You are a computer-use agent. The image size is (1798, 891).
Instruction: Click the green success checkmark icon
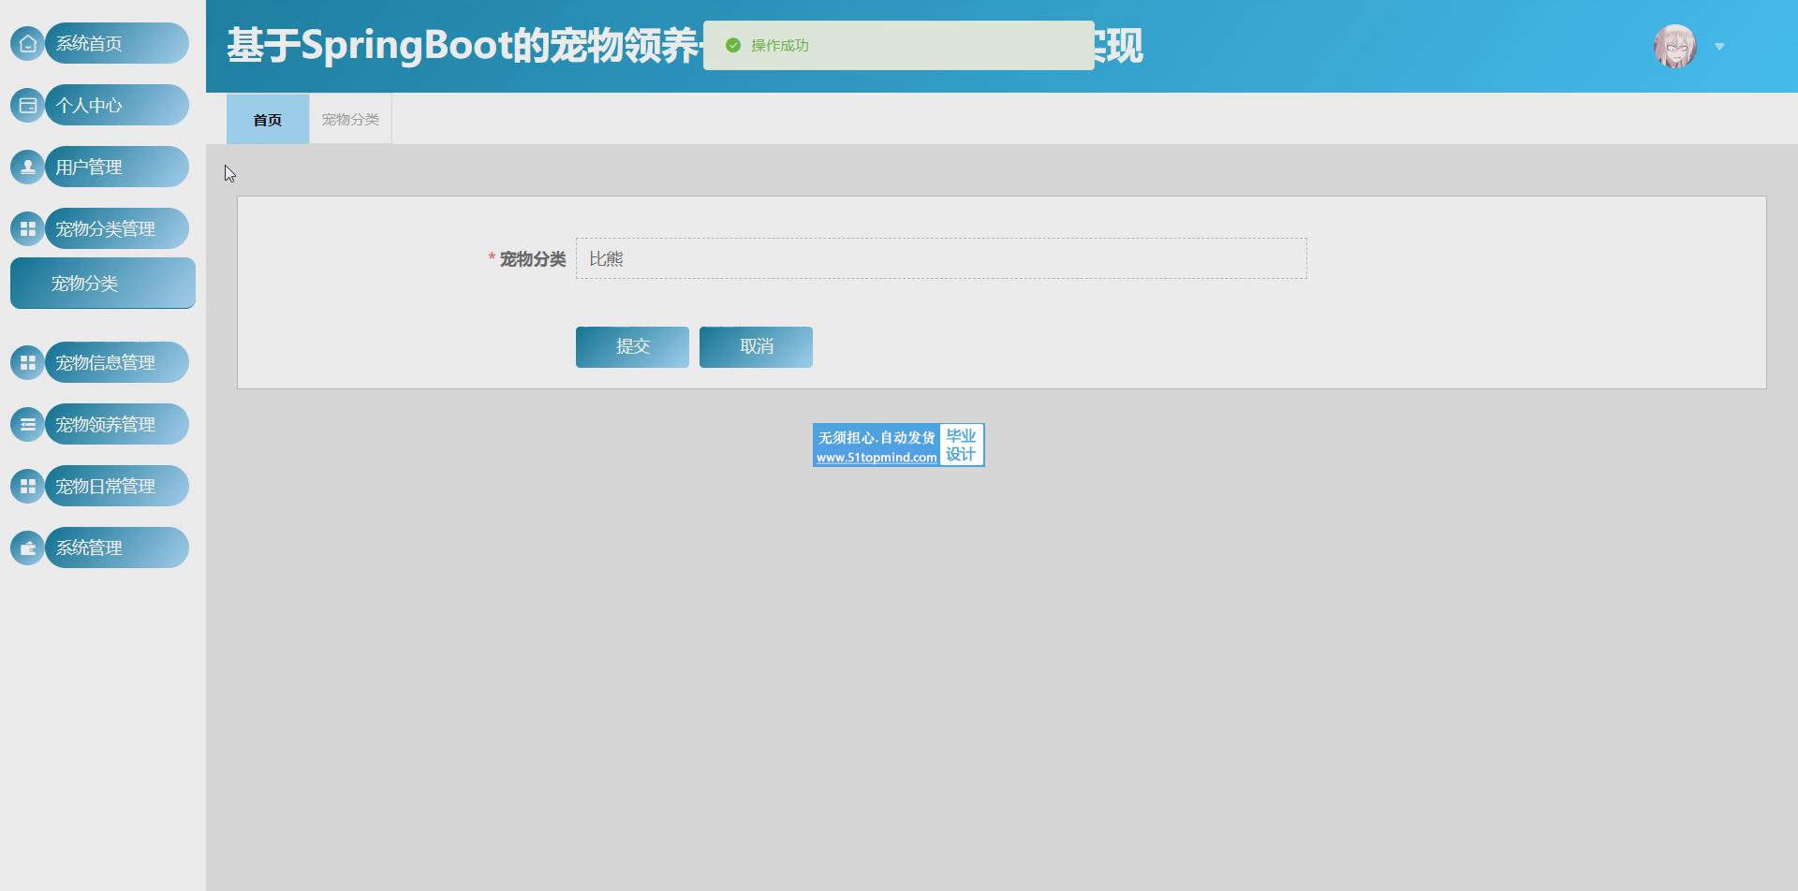(733, 46)
